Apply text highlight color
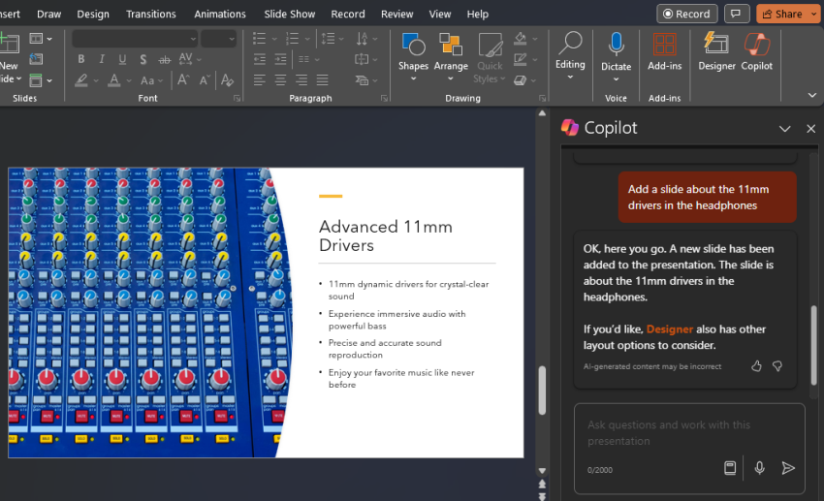This screenshot has height=501, width=824. tap(81, 80)
